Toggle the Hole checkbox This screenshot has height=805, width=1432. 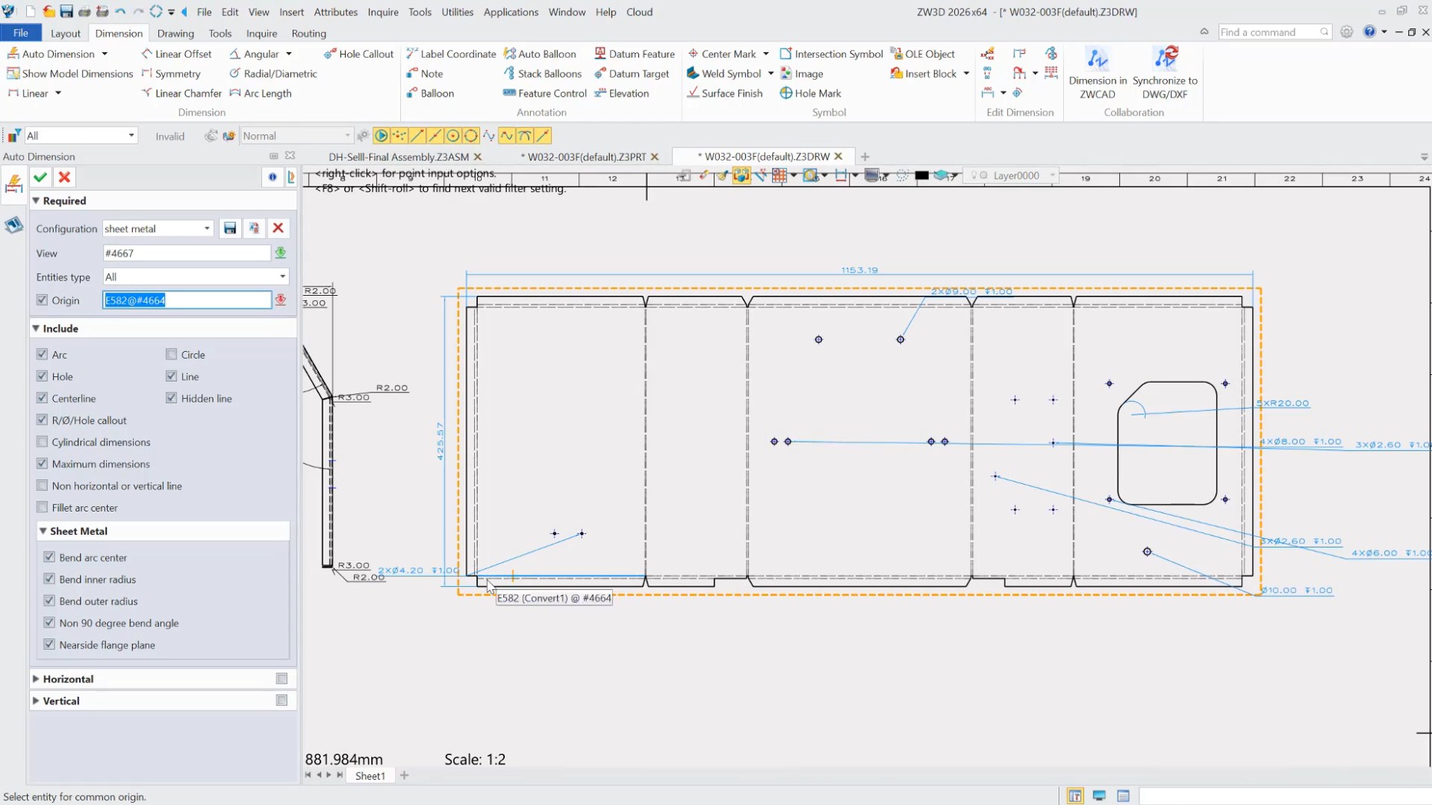click(x=42, y=376)
